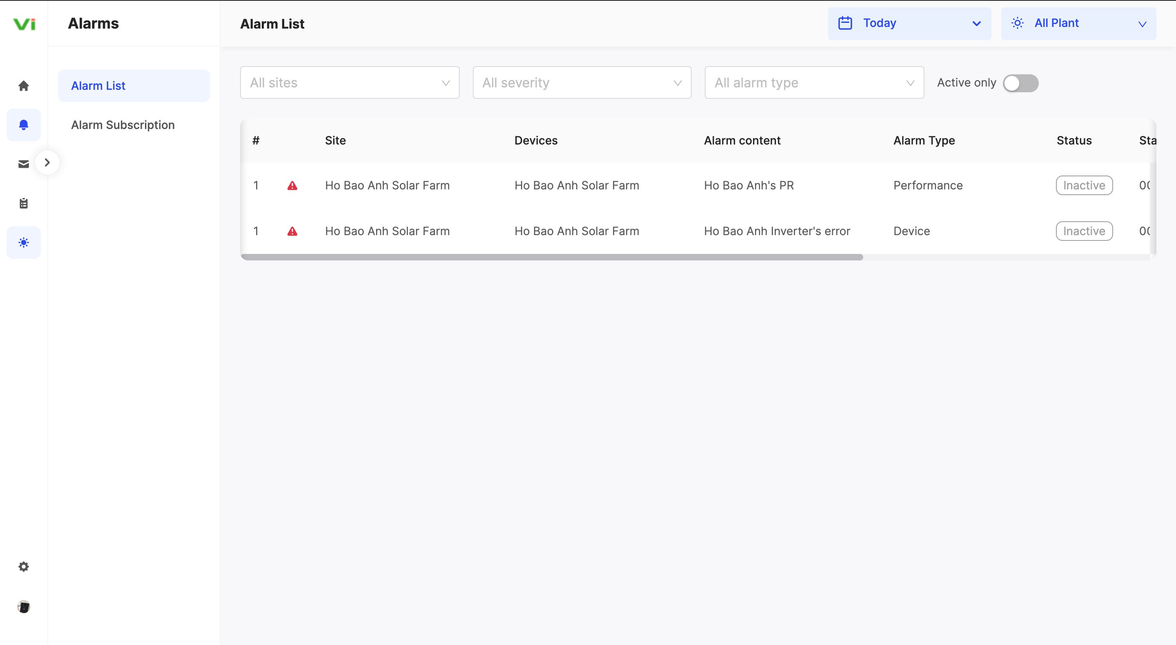
Task: Expand the sidebar with chevron arrow
Action: 47,162
